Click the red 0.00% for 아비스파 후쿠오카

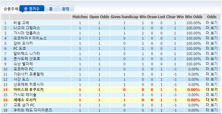coord(193,90)
